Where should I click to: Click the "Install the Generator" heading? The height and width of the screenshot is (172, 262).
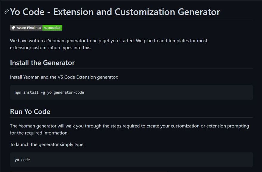tap(42, 63)
